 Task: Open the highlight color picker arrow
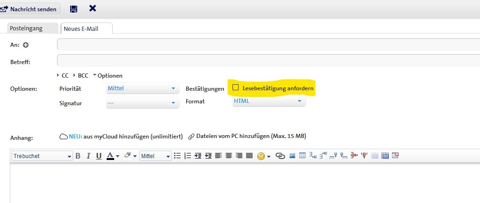[135, 156]
